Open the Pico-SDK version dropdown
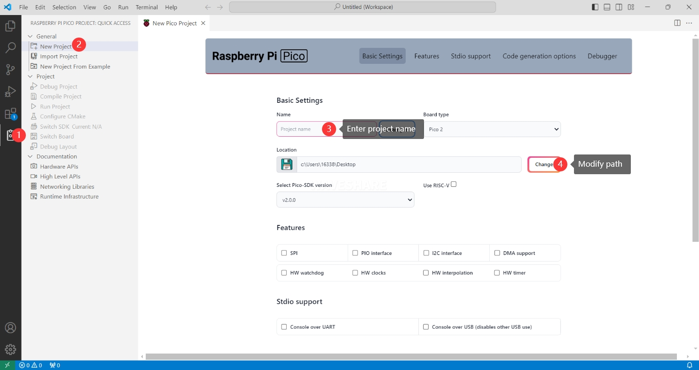The image size is (699, 370). coord(345,200)
